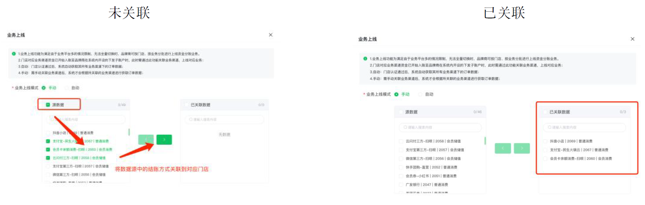Screen dimensions: 645x205
Task: Check 会员券-小红书 2051 checkbox
Action: pos(401,176)
